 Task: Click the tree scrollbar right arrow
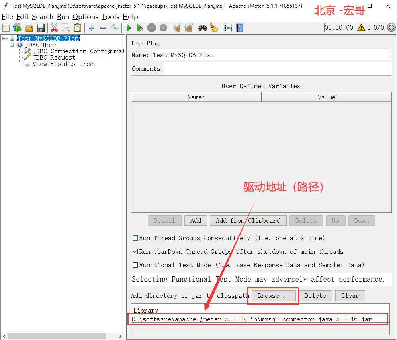121,336
